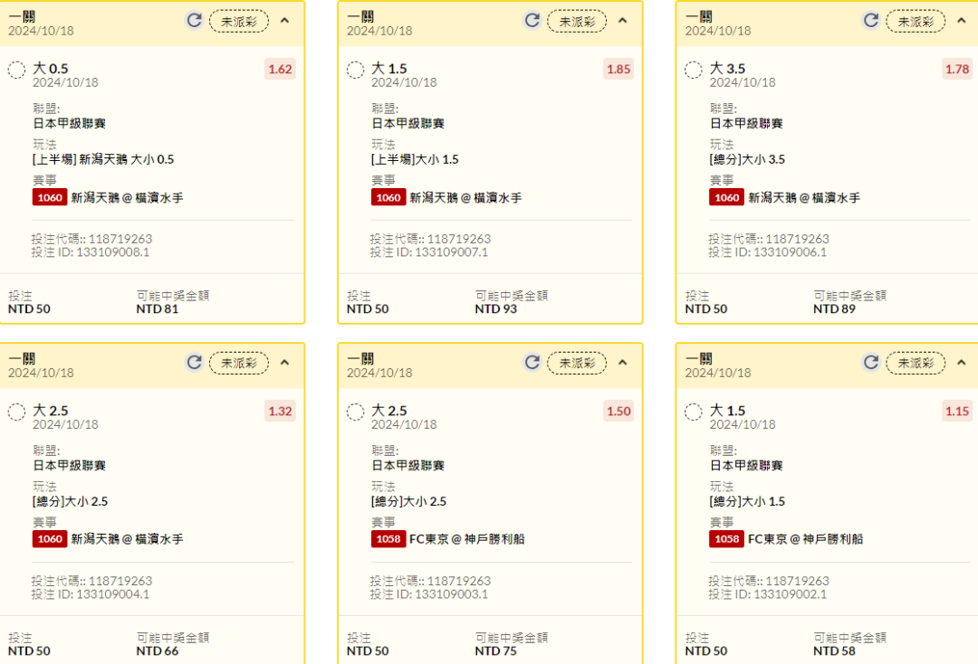Refresh the bet card with ID 133109003.1
The width and height of the screenshot is (978, 664).
click(x=532, y=363)
